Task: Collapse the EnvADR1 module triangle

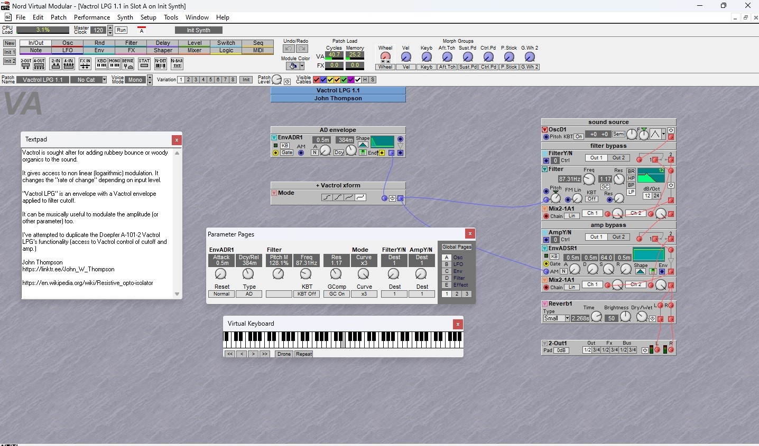Action: pos(274,138)
